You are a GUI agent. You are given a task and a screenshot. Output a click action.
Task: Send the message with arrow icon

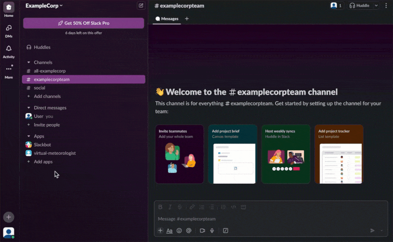[x=372, y=230]
